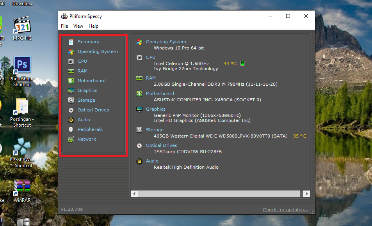Select RAM label in the sidebar
This screenshot has height=226, width=372.
point(82,71)
